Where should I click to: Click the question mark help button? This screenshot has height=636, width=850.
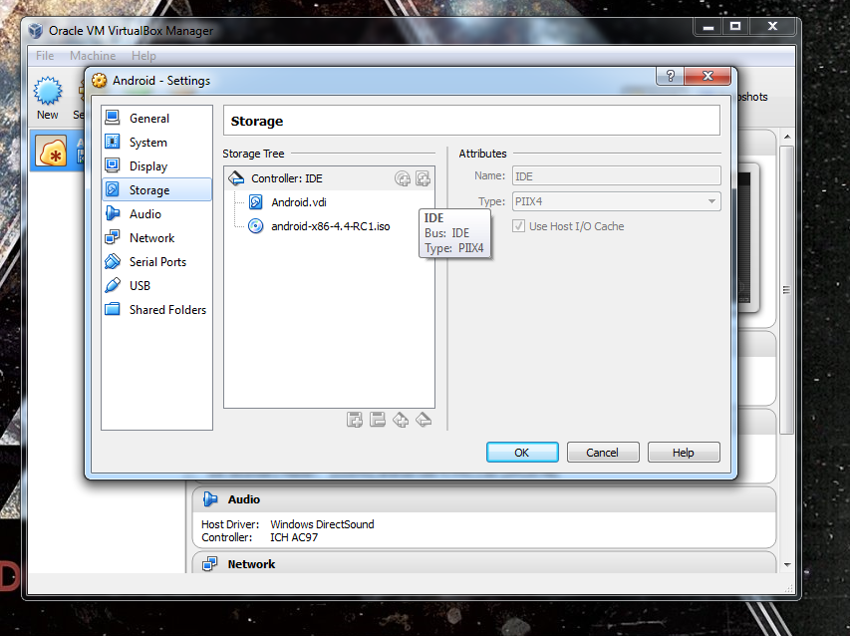[670, 76]
